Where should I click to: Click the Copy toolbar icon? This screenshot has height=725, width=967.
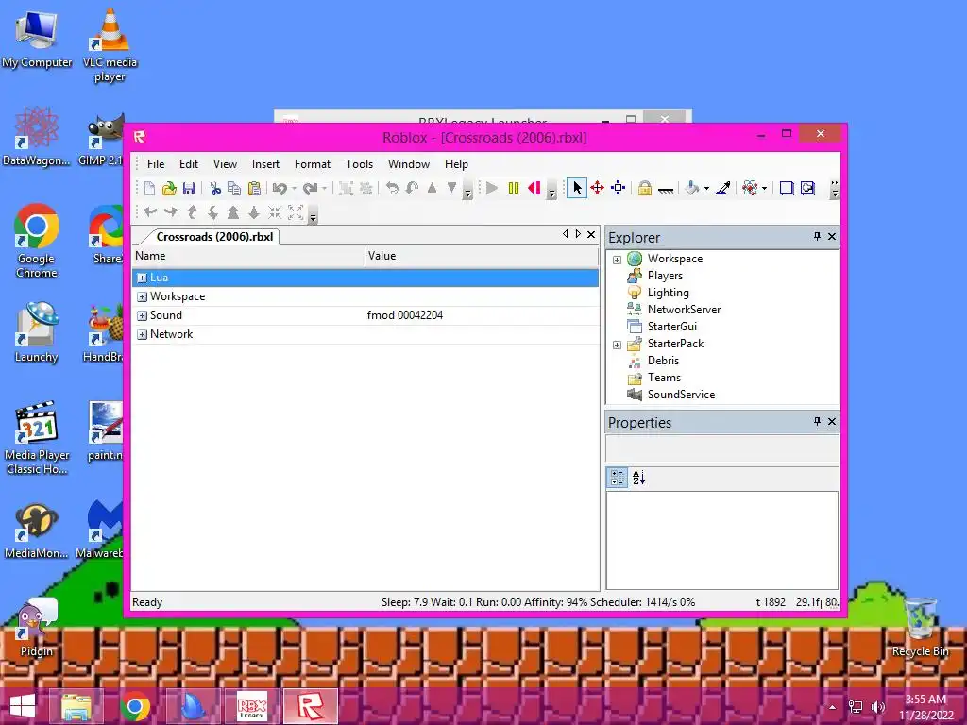pyautogui.click(x=234, y=189)
